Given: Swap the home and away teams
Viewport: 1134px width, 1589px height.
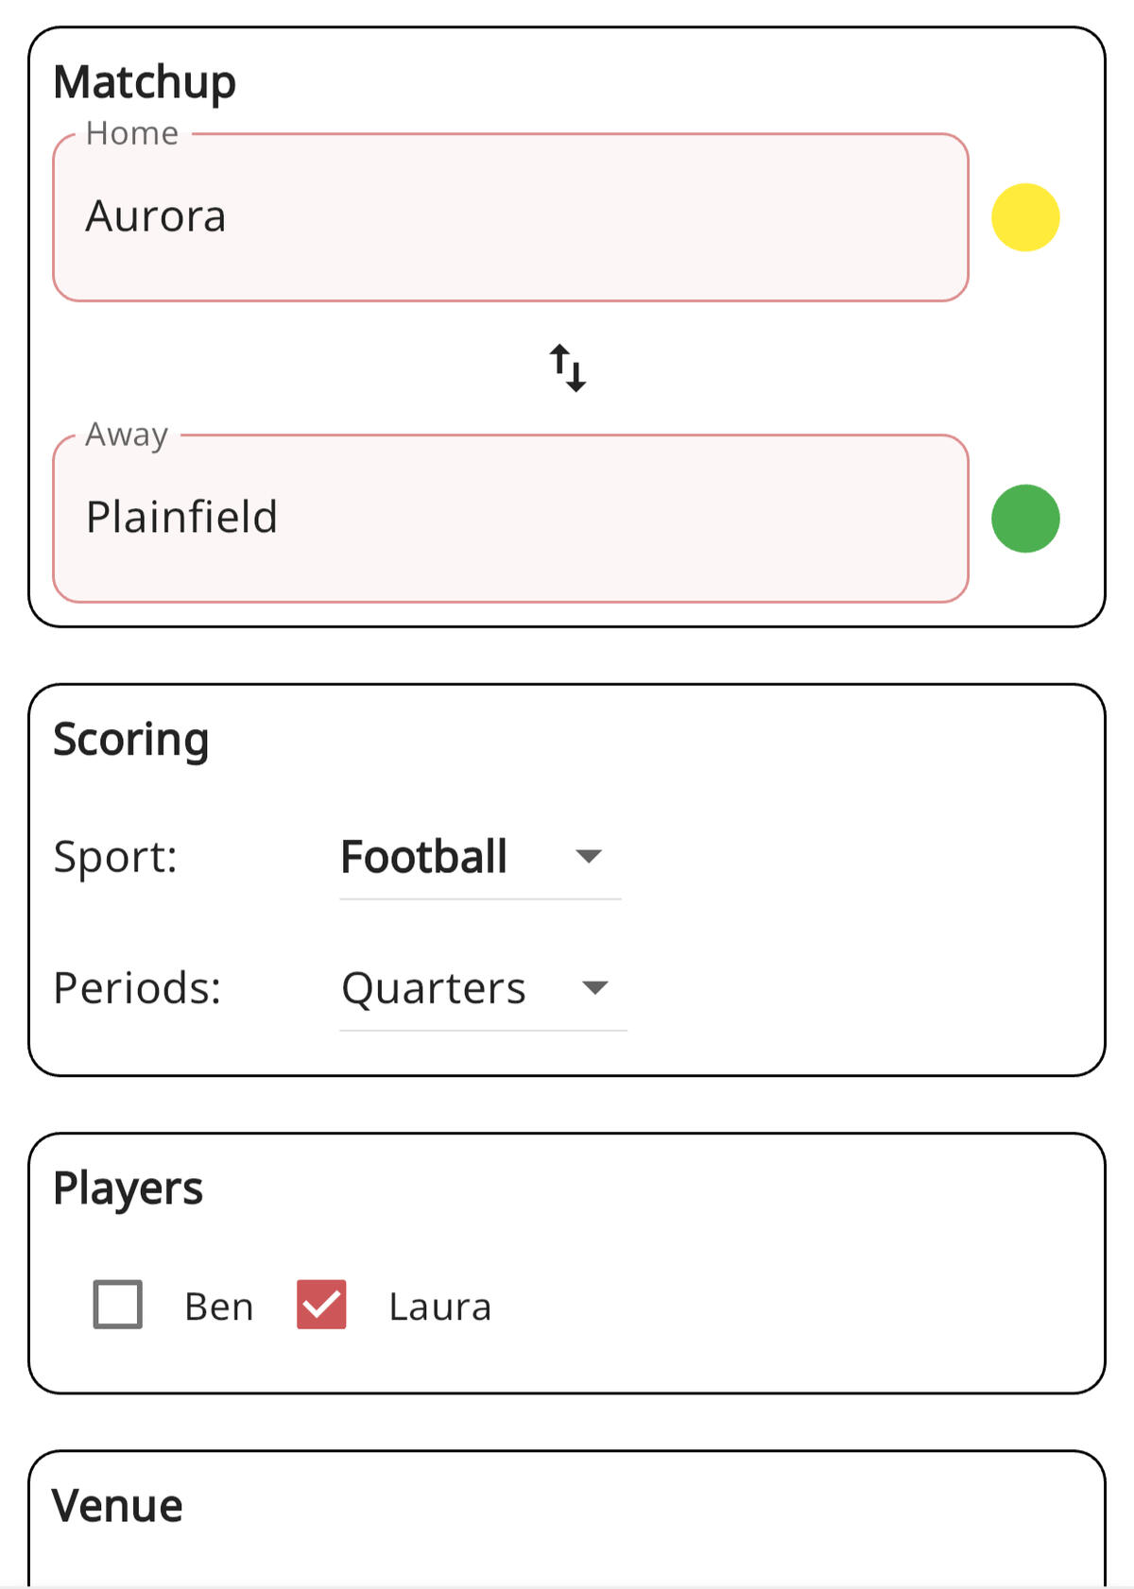Looking at the screenshot, I should click(x=568, y=367).
